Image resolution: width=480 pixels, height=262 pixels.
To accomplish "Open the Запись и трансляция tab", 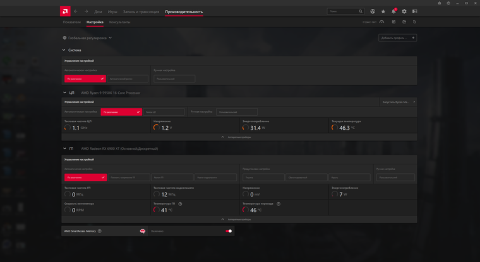I will (141, 12).
